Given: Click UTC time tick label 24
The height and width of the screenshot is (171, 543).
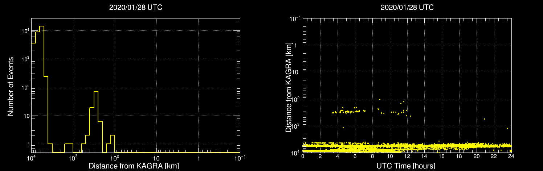Looking at the screenshot, I should [511, 157].
